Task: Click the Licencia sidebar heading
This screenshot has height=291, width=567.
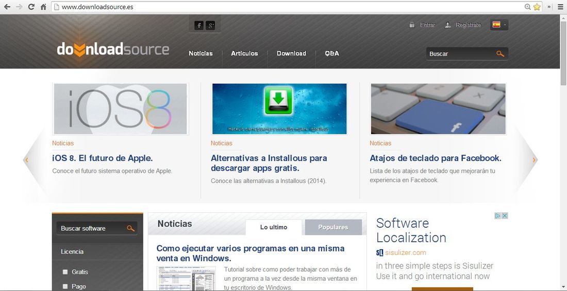Action: click(x=72, y=252)
